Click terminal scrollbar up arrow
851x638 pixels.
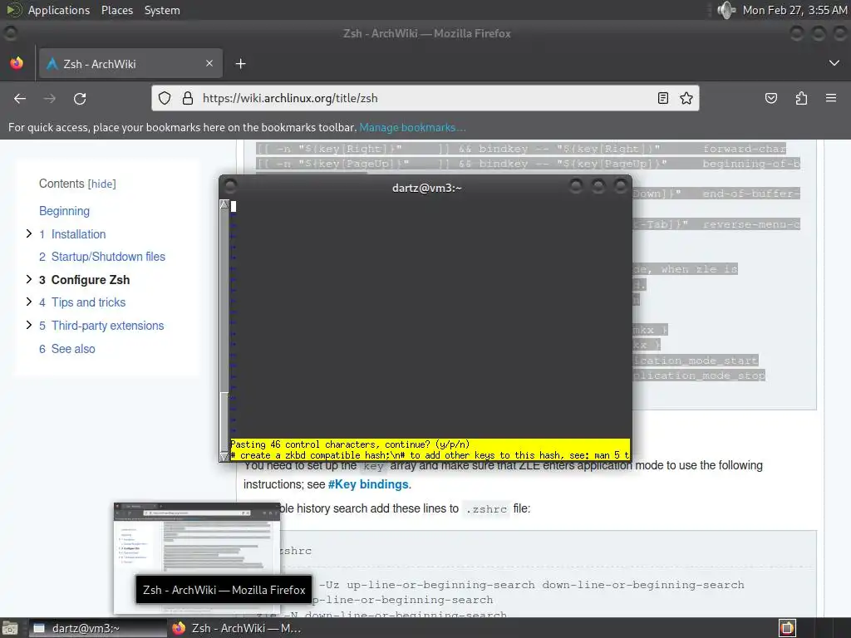tap(224, 204)
